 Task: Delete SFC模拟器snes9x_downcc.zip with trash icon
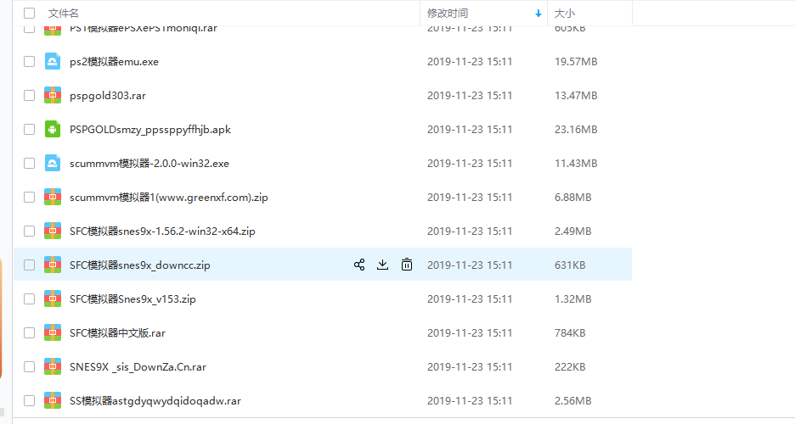[407, 265]
